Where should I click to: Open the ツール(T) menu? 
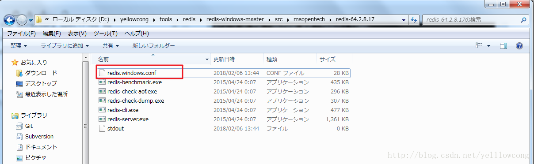click(x=106, y=34)
